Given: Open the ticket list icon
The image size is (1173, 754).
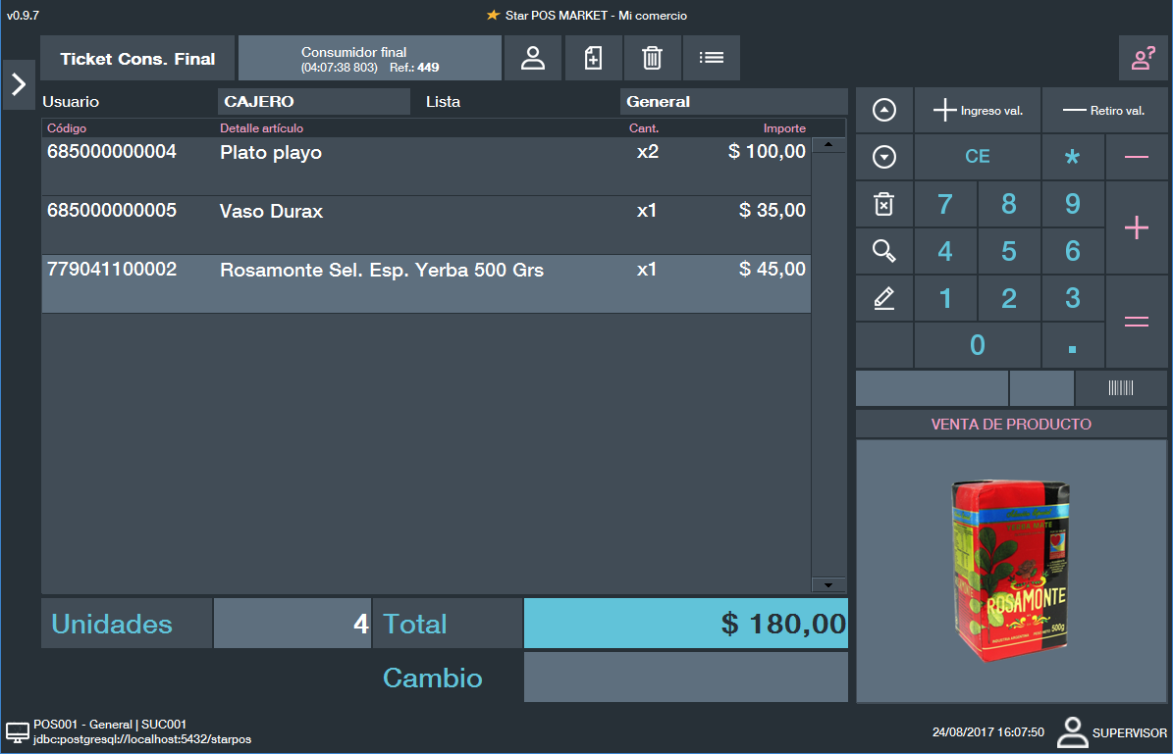Looking at the screenshot, I should 711,59.
